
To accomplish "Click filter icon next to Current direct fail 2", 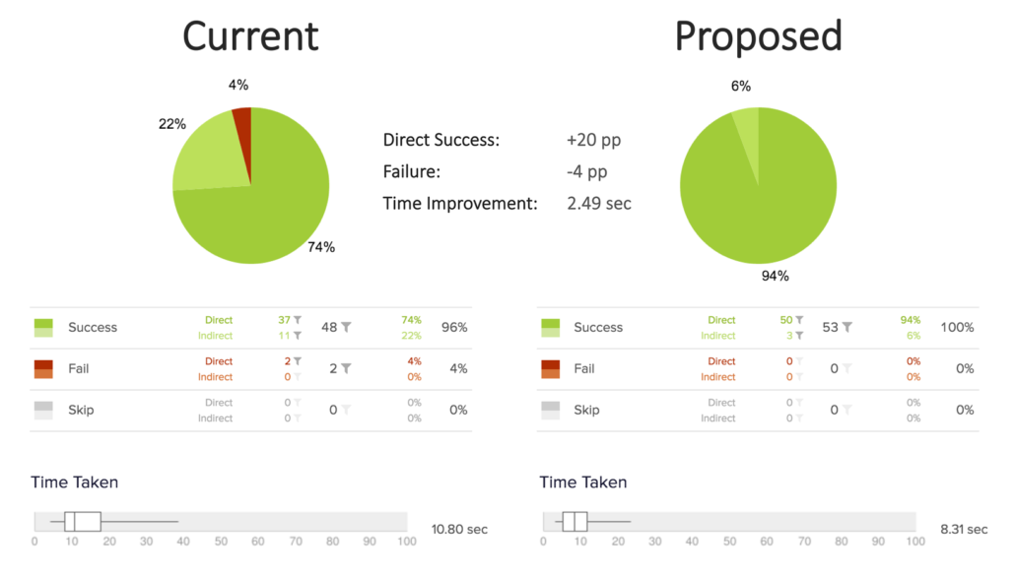I will click(x=298, y=361).
